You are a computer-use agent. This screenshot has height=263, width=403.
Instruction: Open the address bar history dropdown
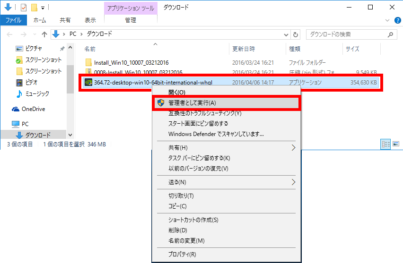(286, 34)
